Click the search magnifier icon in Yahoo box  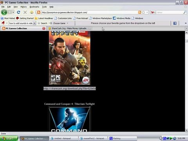[185, 13]
